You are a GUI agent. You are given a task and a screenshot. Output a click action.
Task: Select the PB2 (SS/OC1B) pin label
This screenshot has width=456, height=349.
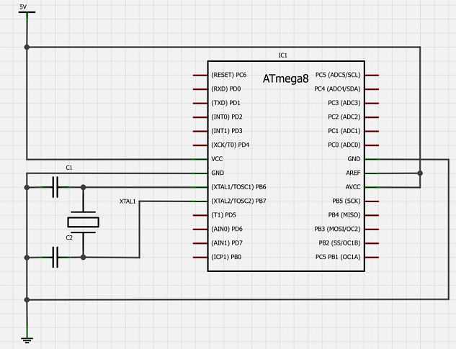pos(339,243)
